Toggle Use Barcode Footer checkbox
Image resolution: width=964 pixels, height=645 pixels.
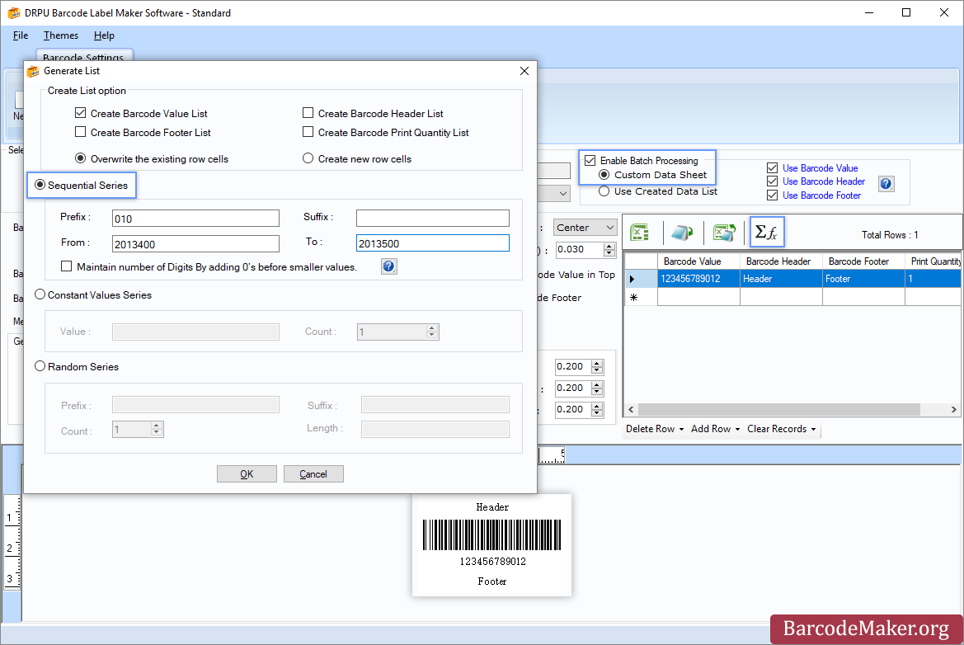[772, 195]
